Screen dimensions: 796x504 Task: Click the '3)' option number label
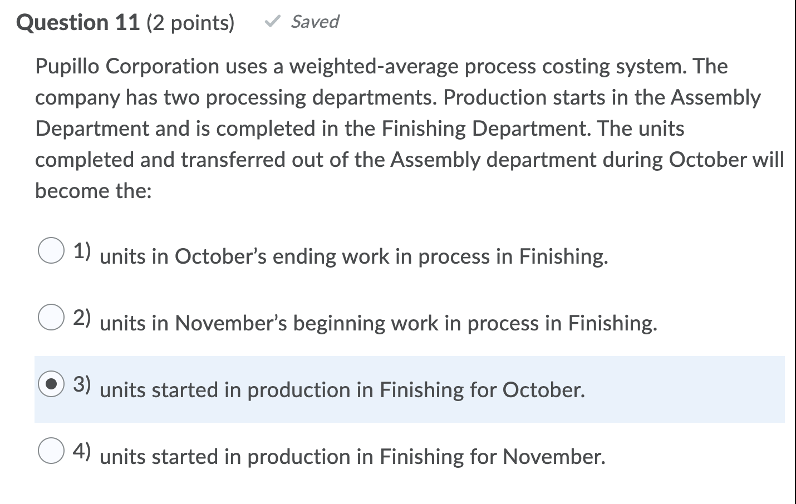(82, 384)
